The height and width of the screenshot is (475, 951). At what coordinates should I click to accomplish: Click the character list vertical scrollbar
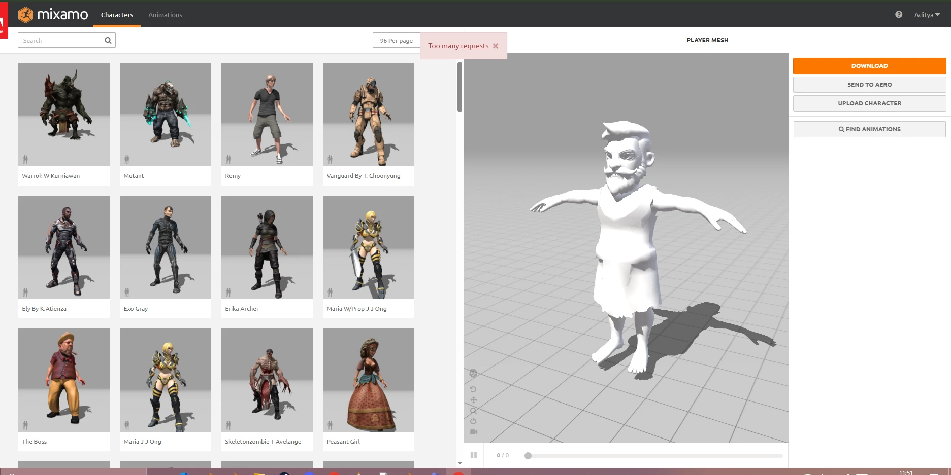click(x=460, y=86)
